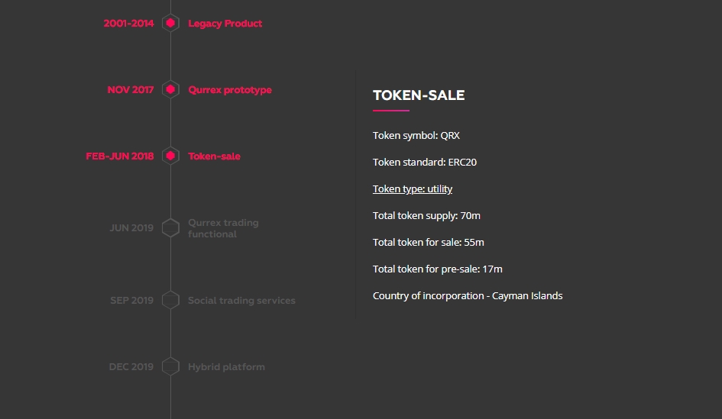Click the Hybrid platform hexagon icon

(x=170, y=367)
